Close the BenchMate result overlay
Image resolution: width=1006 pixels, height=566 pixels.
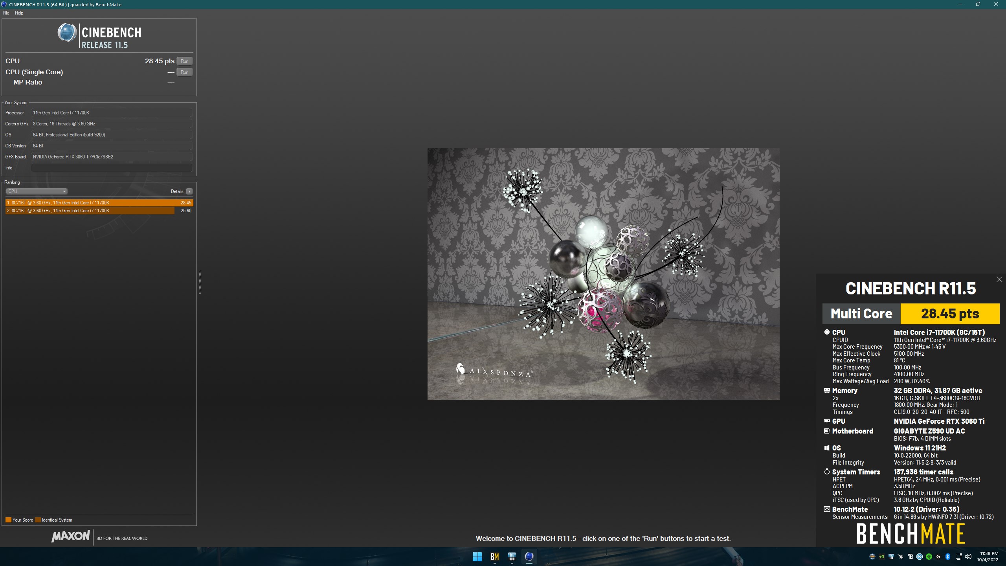pos(999,279)
